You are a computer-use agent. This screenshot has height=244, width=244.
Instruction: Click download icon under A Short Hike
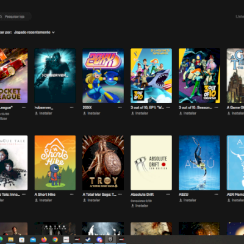point(37,200)
